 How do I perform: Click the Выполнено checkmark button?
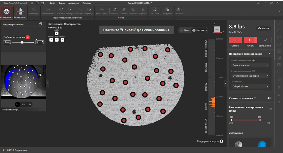[265, 40]
